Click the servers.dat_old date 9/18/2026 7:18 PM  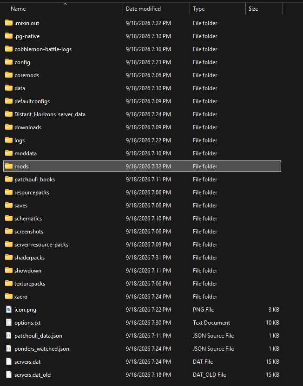click(148, 375)
